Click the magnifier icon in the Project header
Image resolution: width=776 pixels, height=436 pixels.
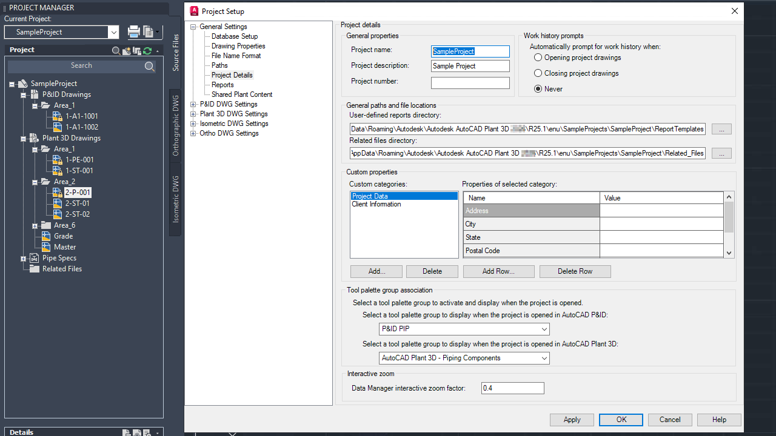point(116,51)
